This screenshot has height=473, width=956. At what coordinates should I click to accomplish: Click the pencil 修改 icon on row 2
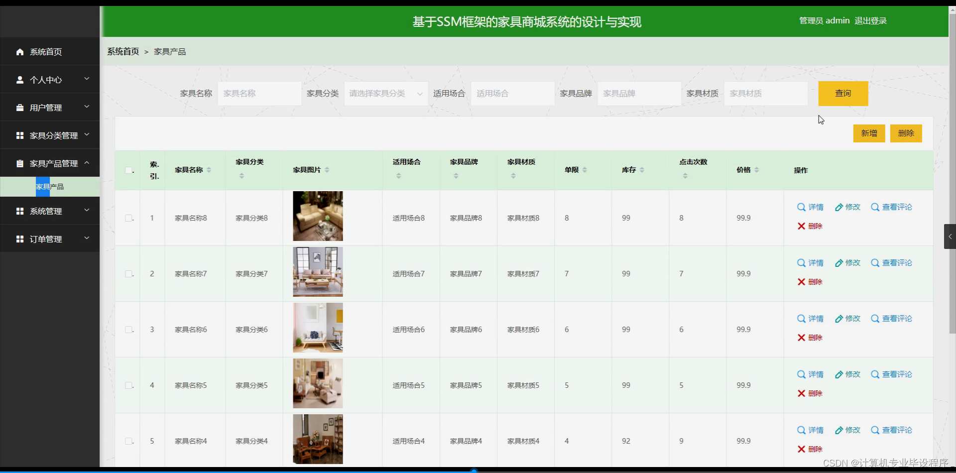point(839,263)
